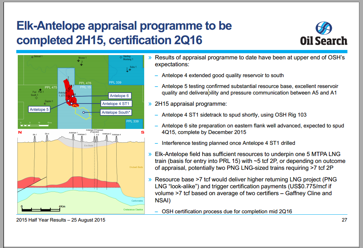Click the 'Elk 1' well rig on cross-section
Image resolution: width=363 pixels, height=248 pixels.
click(x=34, y=139)
